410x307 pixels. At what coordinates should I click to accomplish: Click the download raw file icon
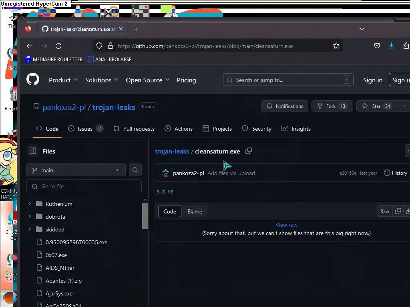(x=407, y=211)
